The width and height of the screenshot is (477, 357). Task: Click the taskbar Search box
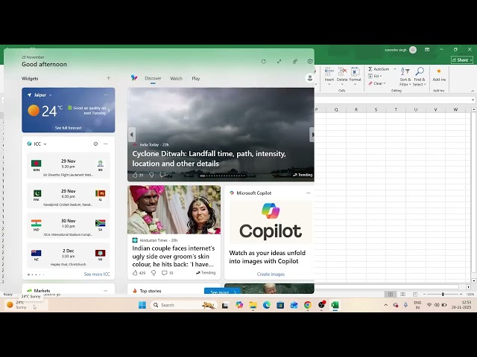184,305
